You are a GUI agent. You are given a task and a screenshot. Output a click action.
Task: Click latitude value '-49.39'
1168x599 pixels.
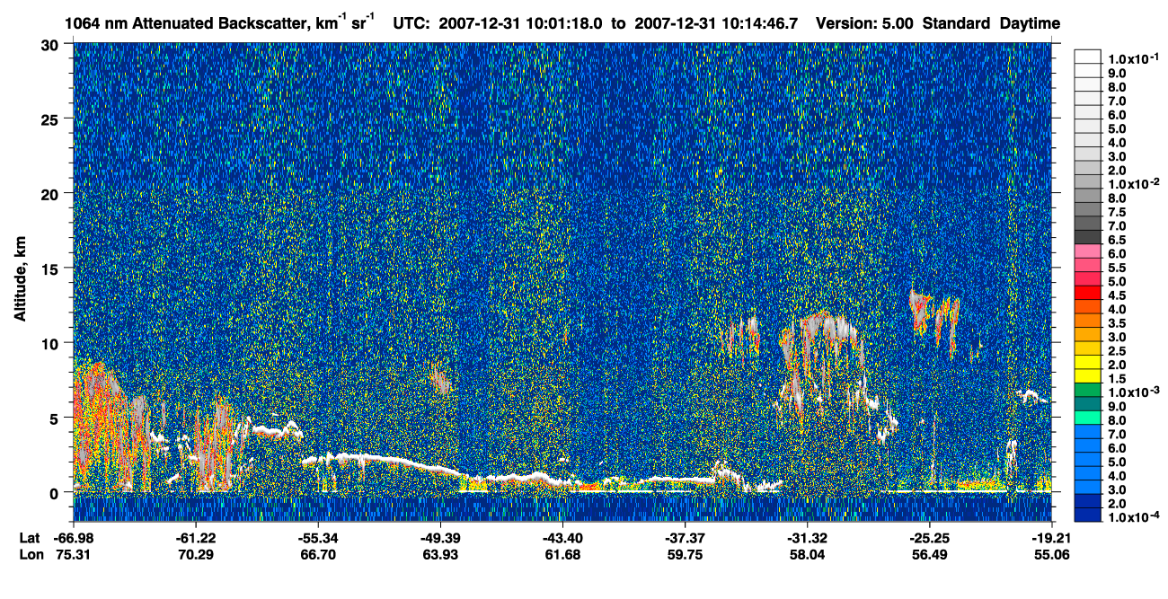(x=439, y=538)
